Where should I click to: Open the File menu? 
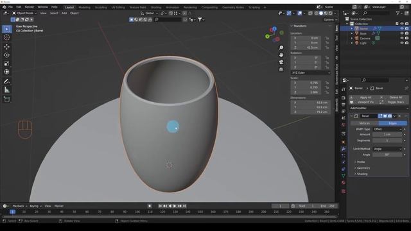pos(10,7)
